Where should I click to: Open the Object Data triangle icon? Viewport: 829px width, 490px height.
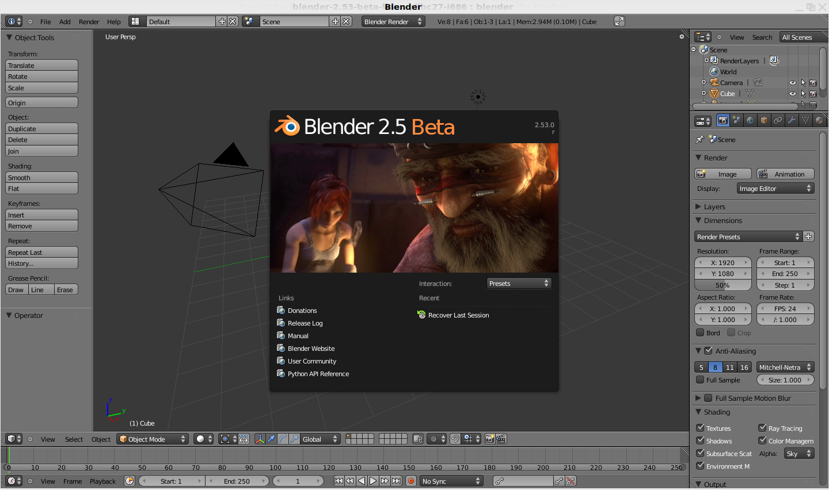pyautogui.click(x=805, y=120)
